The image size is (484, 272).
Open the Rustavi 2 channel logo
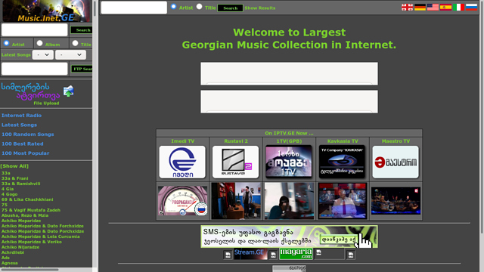235,162
